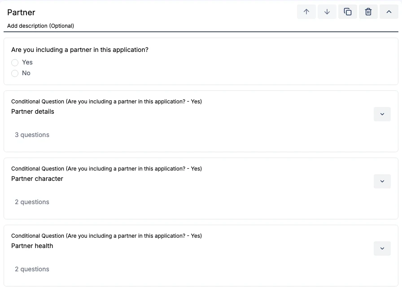Click the Conditional Question label above Partner character
This screenshot has width=402, height=291.
tap(106, 169)
